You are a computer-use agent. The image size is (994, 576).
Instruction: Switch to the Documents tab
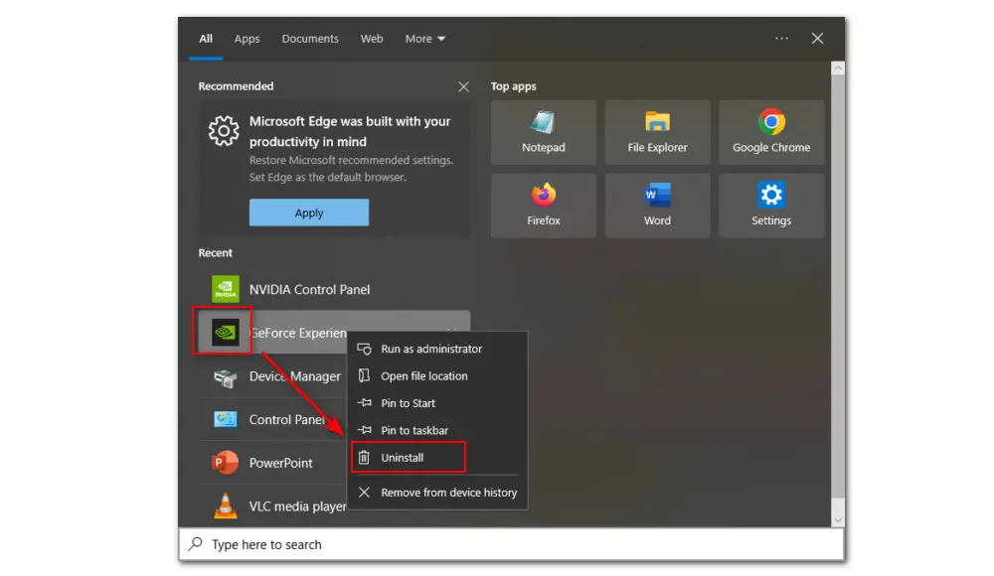[x=310, y=39]
